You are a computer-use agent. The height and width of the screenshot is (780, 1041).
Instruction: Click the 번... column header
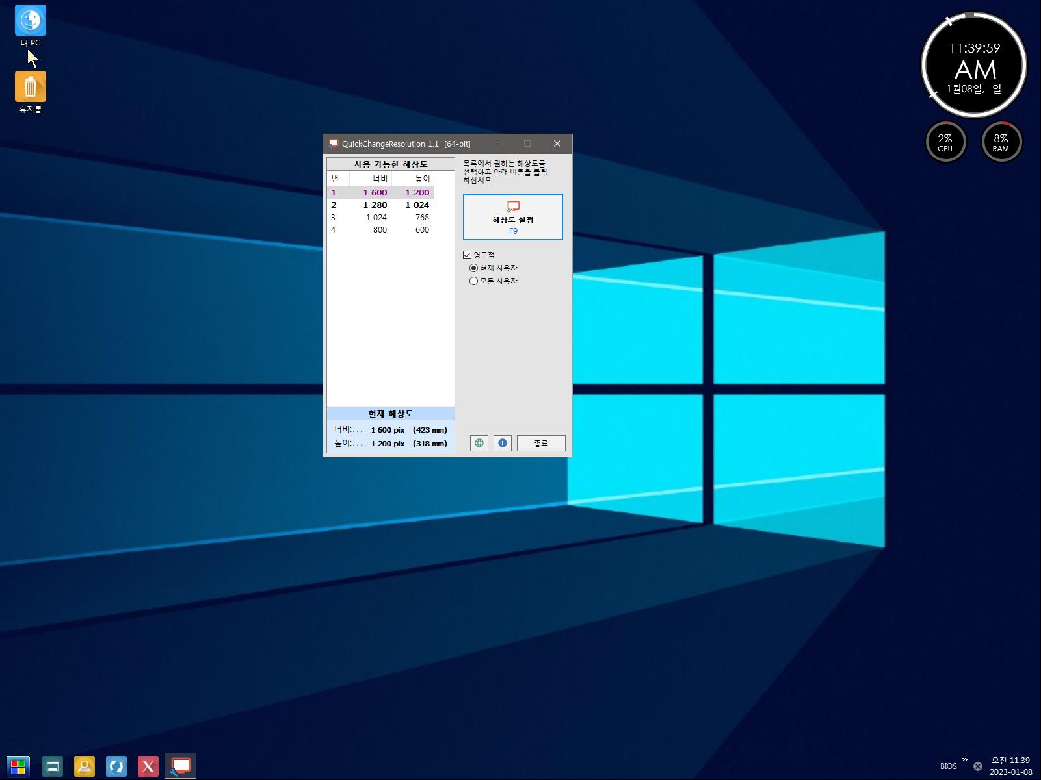click(x=338, y=179)
